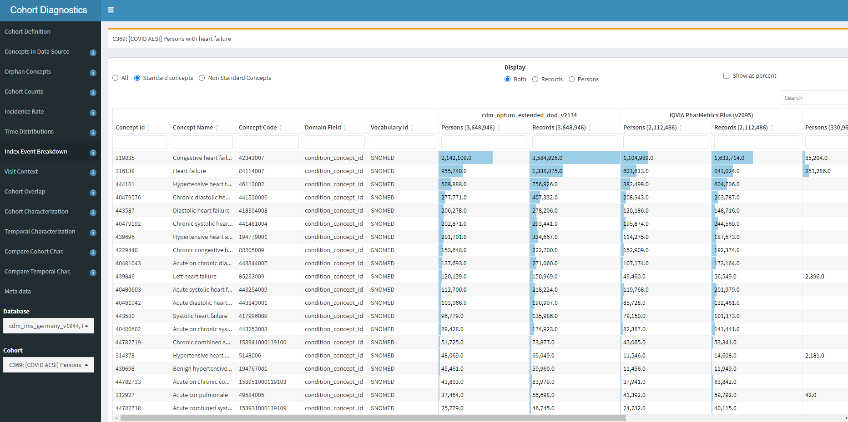The height and width of the screenshot is (422, 848).
Task: Click the info icon next to Concepts in Data Source
Action: coord(93,53)
